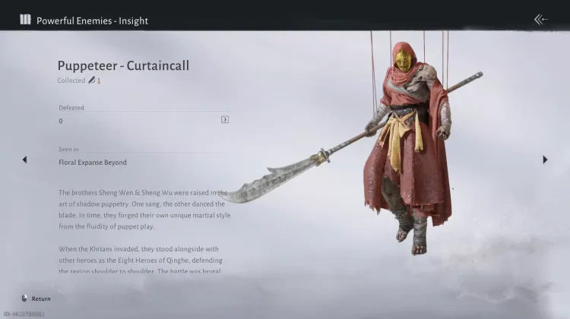This screenshot has width=570, height=319.
Task: Click the brush icon beside Collected
Action: pos(92,80)
